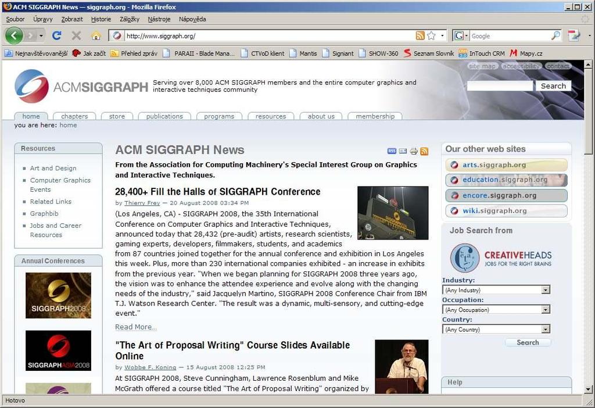
Task: Open the Soubor menu
Action: click(15, 19)
